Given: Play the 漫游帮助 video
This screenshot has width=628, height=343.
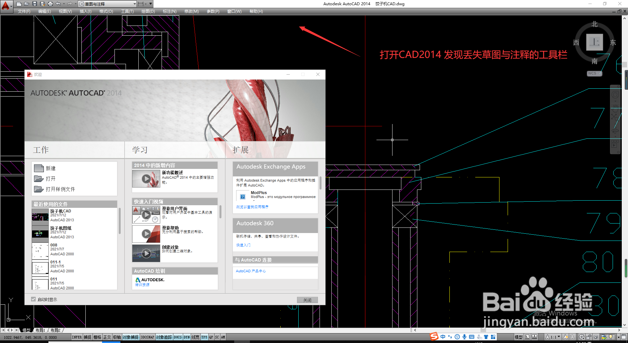Looking at the screenshot, I should tap(146, 234).
